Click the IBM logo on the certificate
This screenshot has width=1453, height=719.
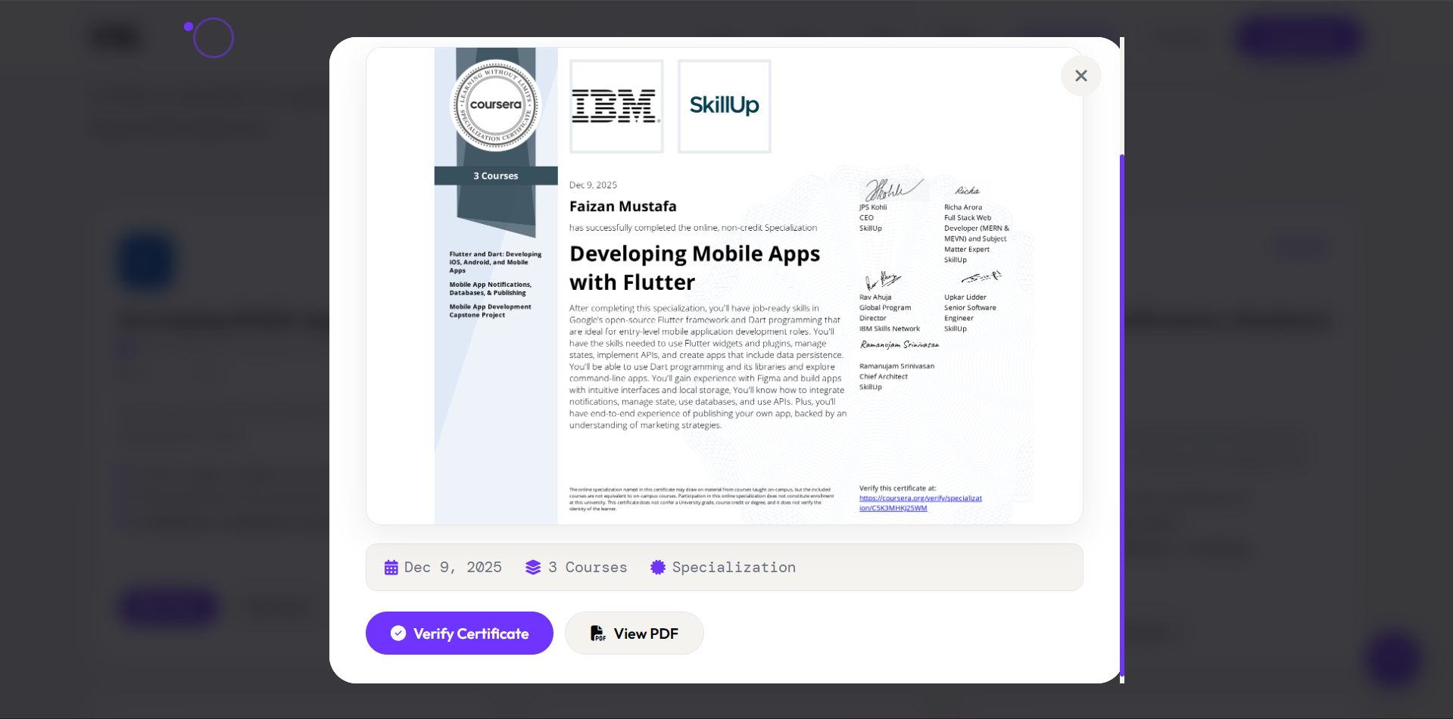[616, 106]
